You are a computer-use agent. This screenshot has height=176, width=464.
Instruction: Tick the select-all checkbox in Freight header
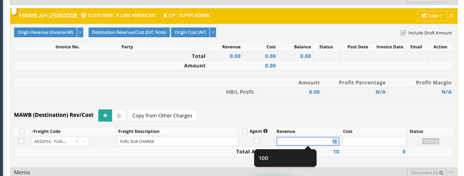point(22,131)
